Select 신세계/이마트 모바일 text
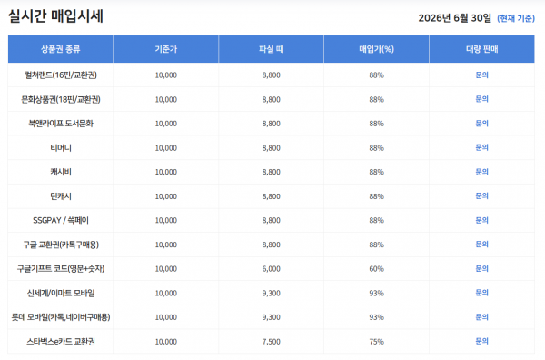 point(61,293)
